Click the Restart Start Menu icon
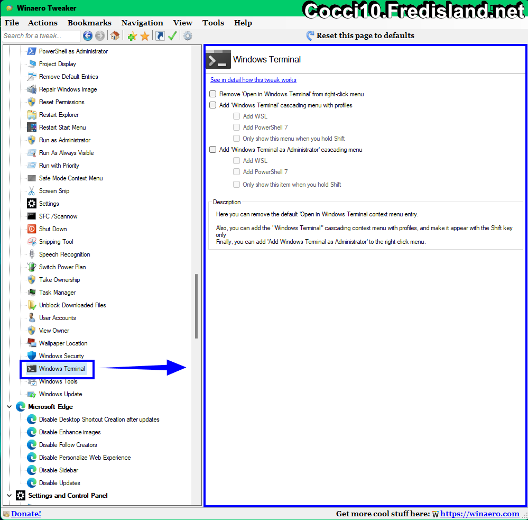This screenshot has width=528, height=520. pos(32,127)
